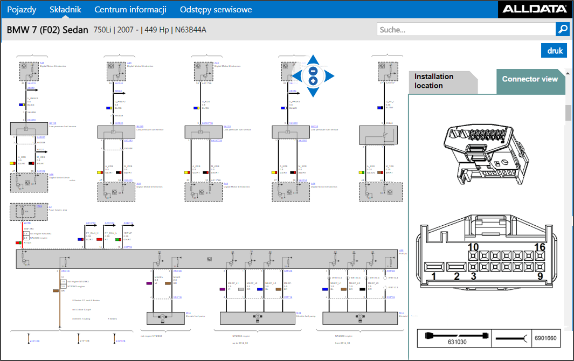574x361 pixels.
Task: Switch to the Installation location tab
Action: click(443, 81)
